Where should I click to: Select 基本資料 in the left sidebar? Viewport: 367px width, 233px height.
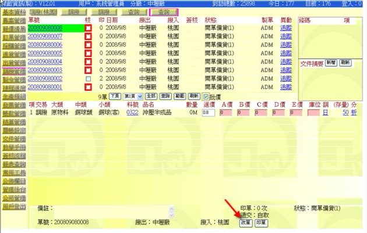(13, 12)
